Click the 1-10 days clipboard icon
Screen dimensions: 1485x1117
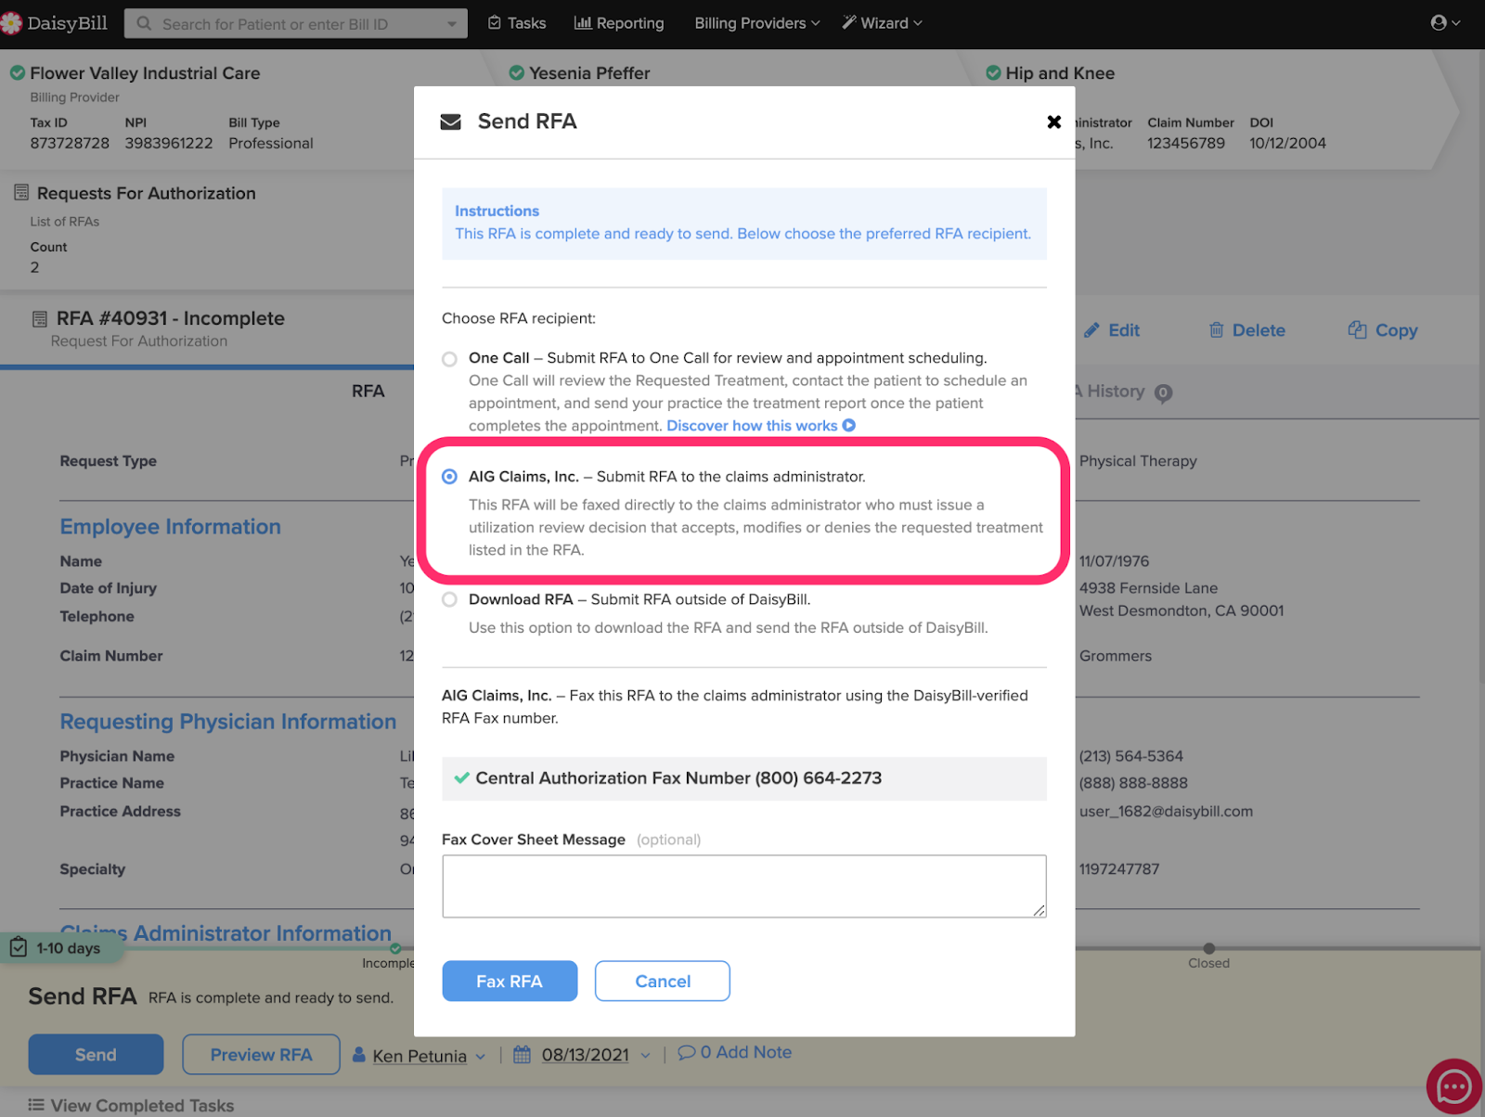tap(18, 947)
